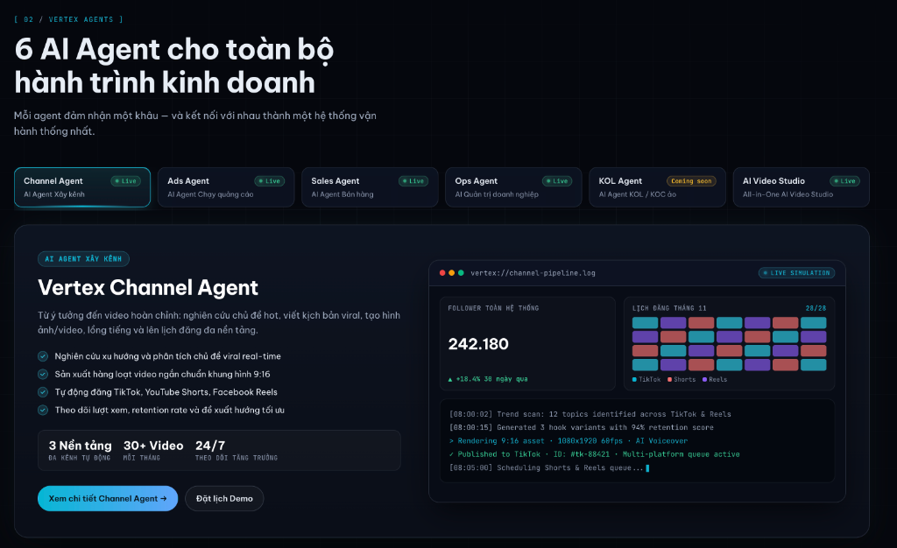The width and height of the screenshot is (897, 548).
Task: Click '6 AI Agent cho toàn bộ' headline
Action: 174,50
